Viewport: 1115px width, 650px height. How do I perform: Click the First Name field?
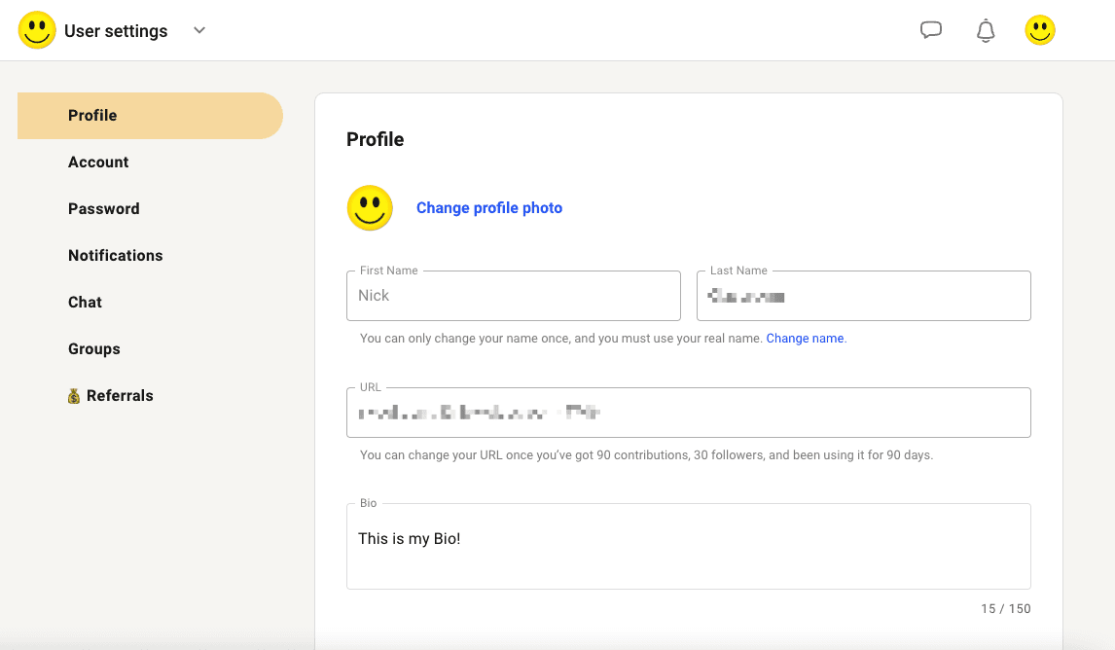click(x=513, y=296)
